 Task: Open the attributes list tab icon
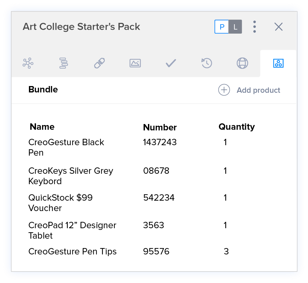coord(64,63)
